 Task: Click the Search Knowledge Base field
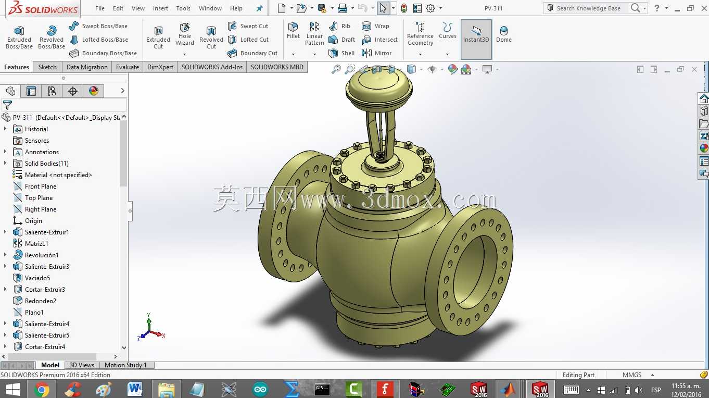click(588, 8)
